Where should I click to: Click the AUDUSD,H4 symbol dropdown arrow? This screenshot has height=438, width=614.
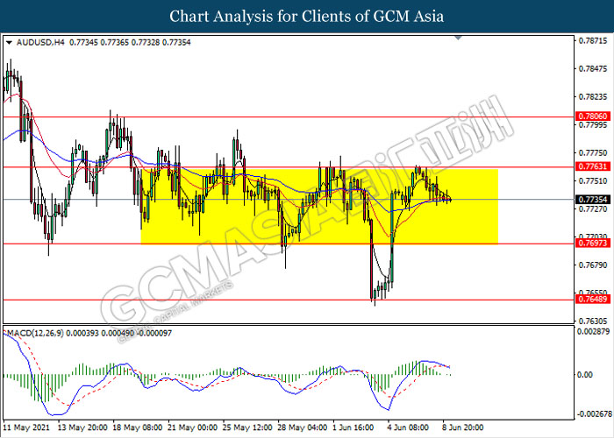[x=10, y=42]
